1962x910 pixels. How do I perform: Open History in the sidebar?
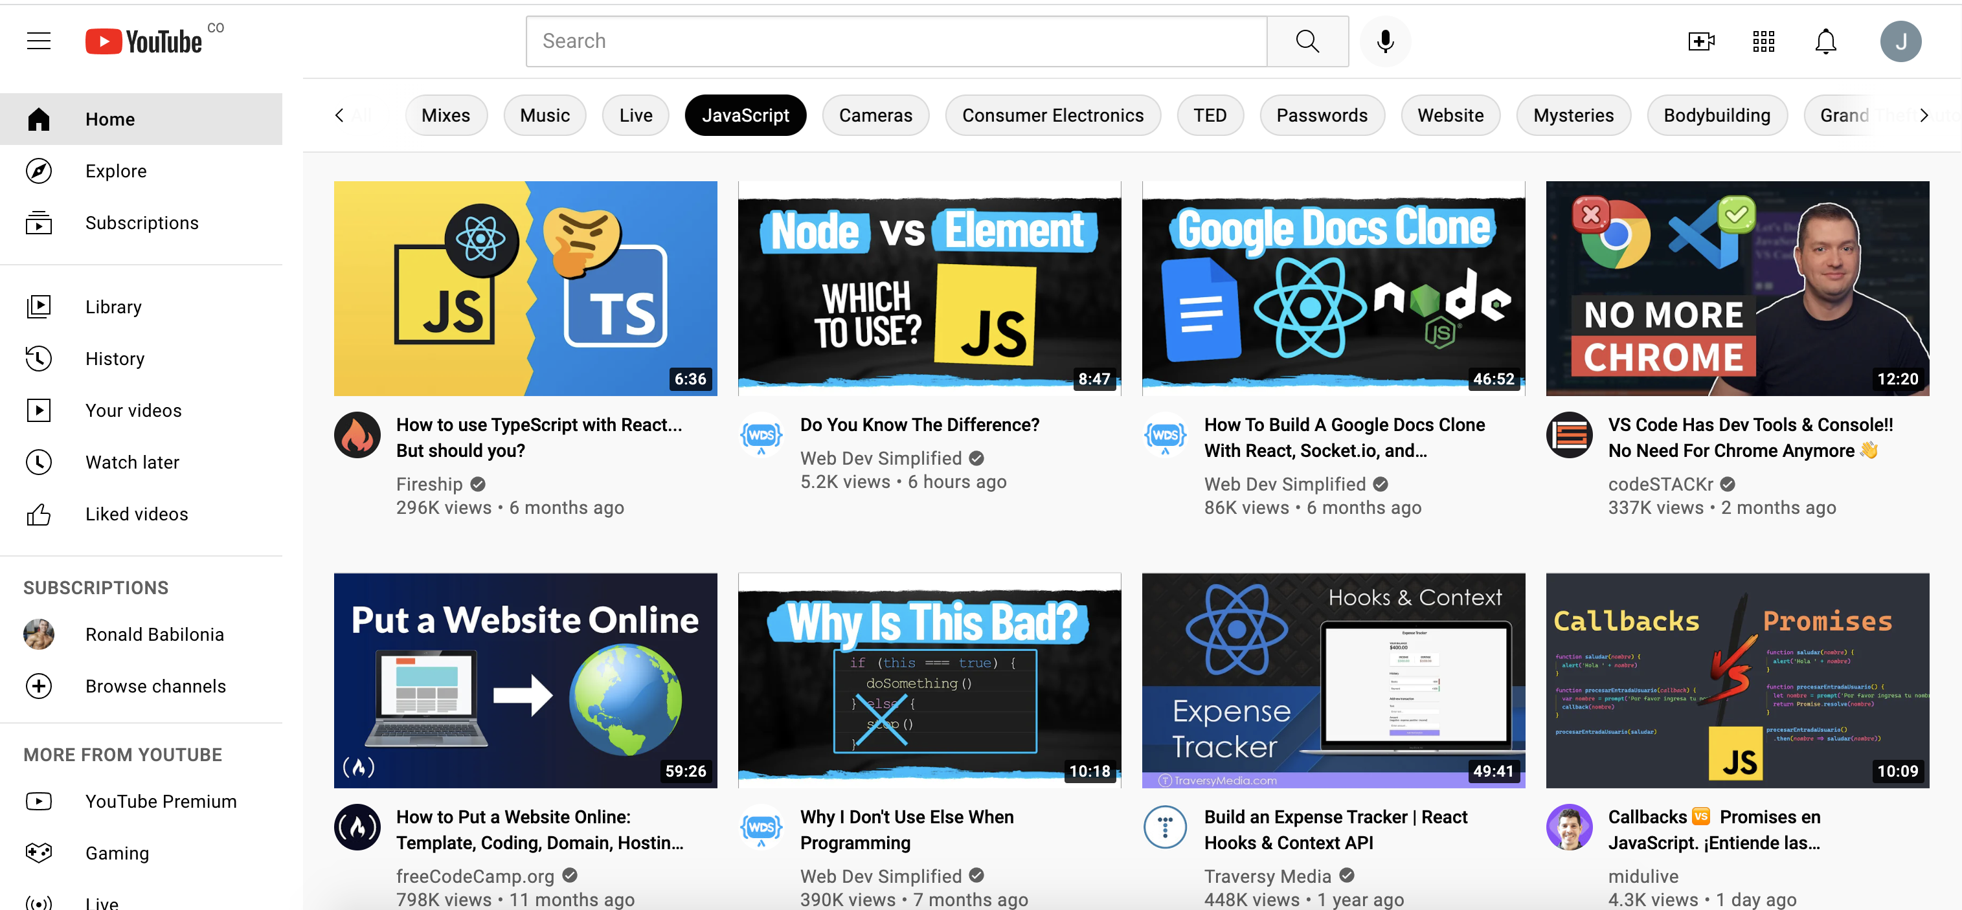click(x=114, y=359)
